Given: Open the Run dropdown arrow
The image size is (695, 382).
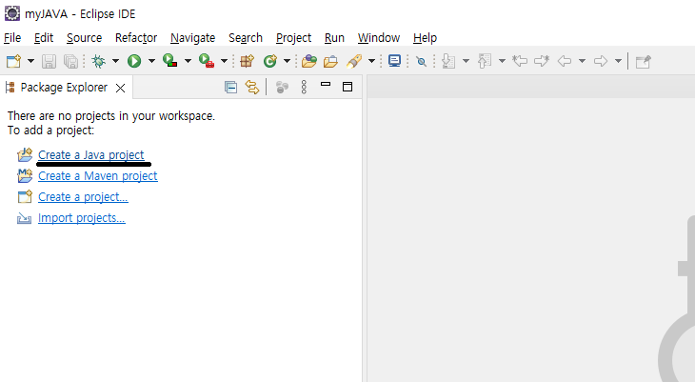Looking at the screenshot, I should tap(151, 61).
